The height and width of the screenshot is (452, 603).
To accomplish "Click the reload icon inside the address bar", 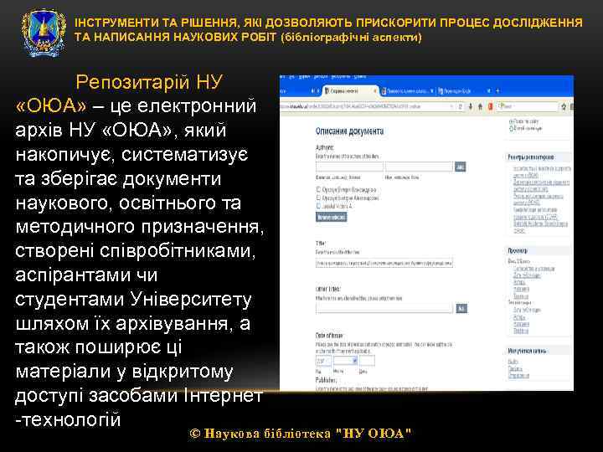I will point(461,106).
